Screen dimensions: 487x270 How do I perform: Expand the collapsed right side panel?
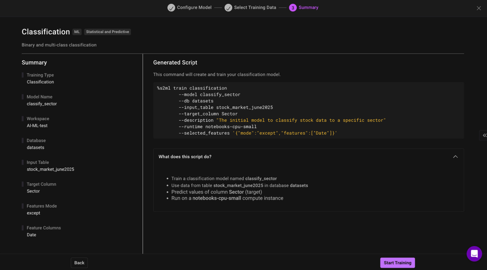(x=484, y=135)
